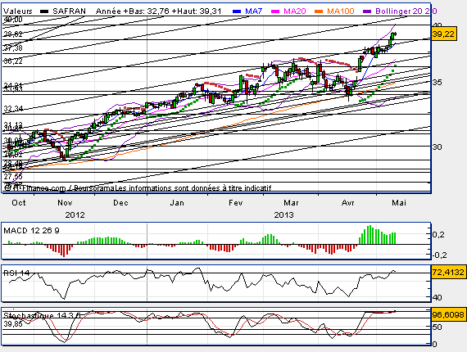Viewport: 467px width, 352px height.
Task: Click the 'Jan' month label
Action: [177, 203]
